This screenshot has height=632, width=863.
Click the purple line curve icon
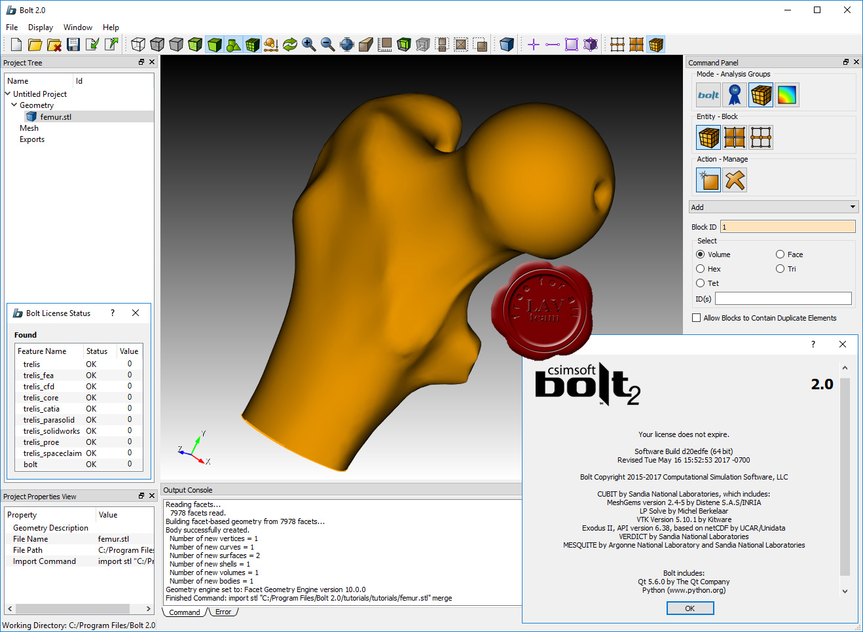(553, 44)
